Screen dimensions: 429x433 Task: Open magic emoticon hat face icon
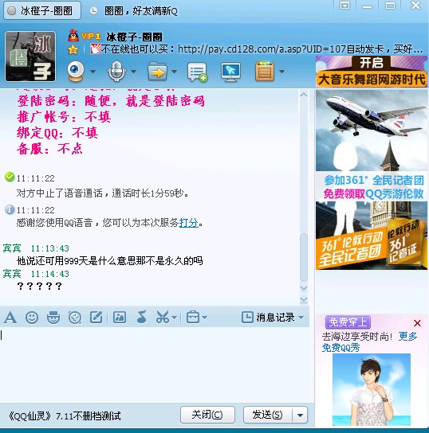[53, 318]
